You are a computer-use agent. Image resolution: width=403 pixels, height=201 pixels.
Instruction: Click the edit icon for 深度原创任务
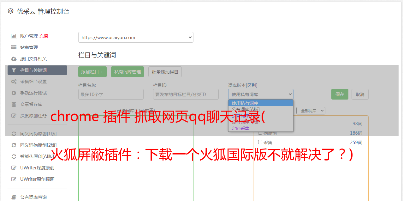[14, 116]
